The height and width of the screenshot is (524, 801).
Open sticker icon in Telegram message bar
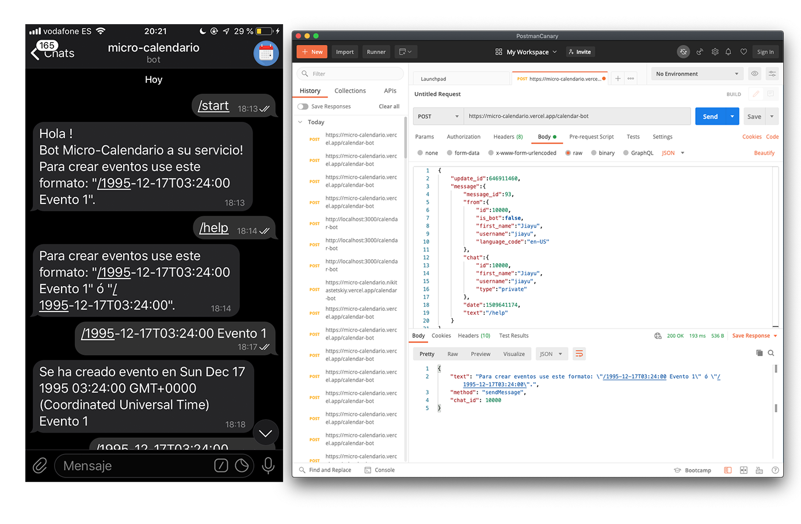[x=242, y=465]
